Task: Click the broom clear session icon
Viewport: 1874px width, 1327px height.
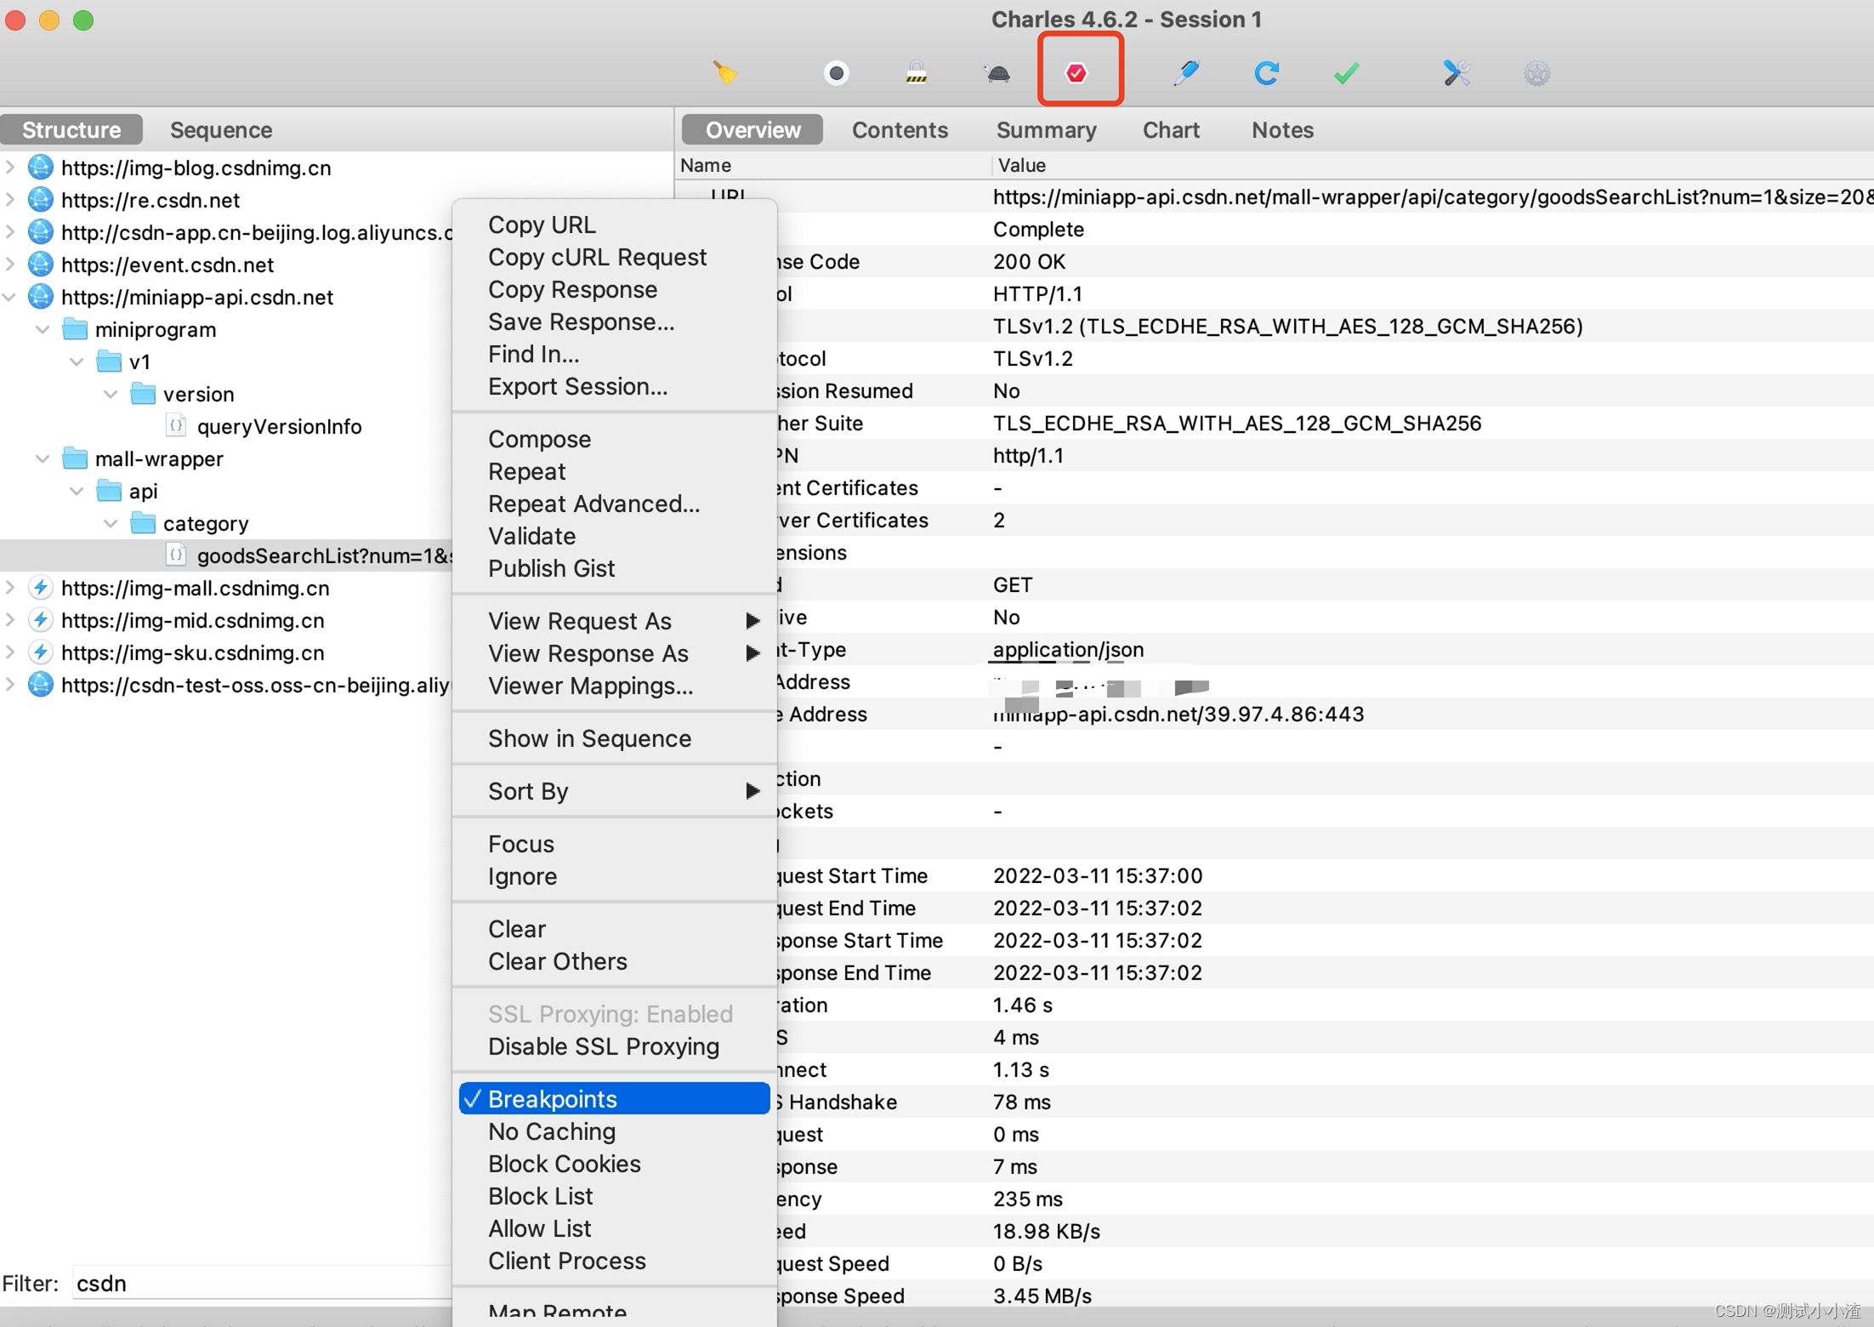Action: click(x=724, y=73)
